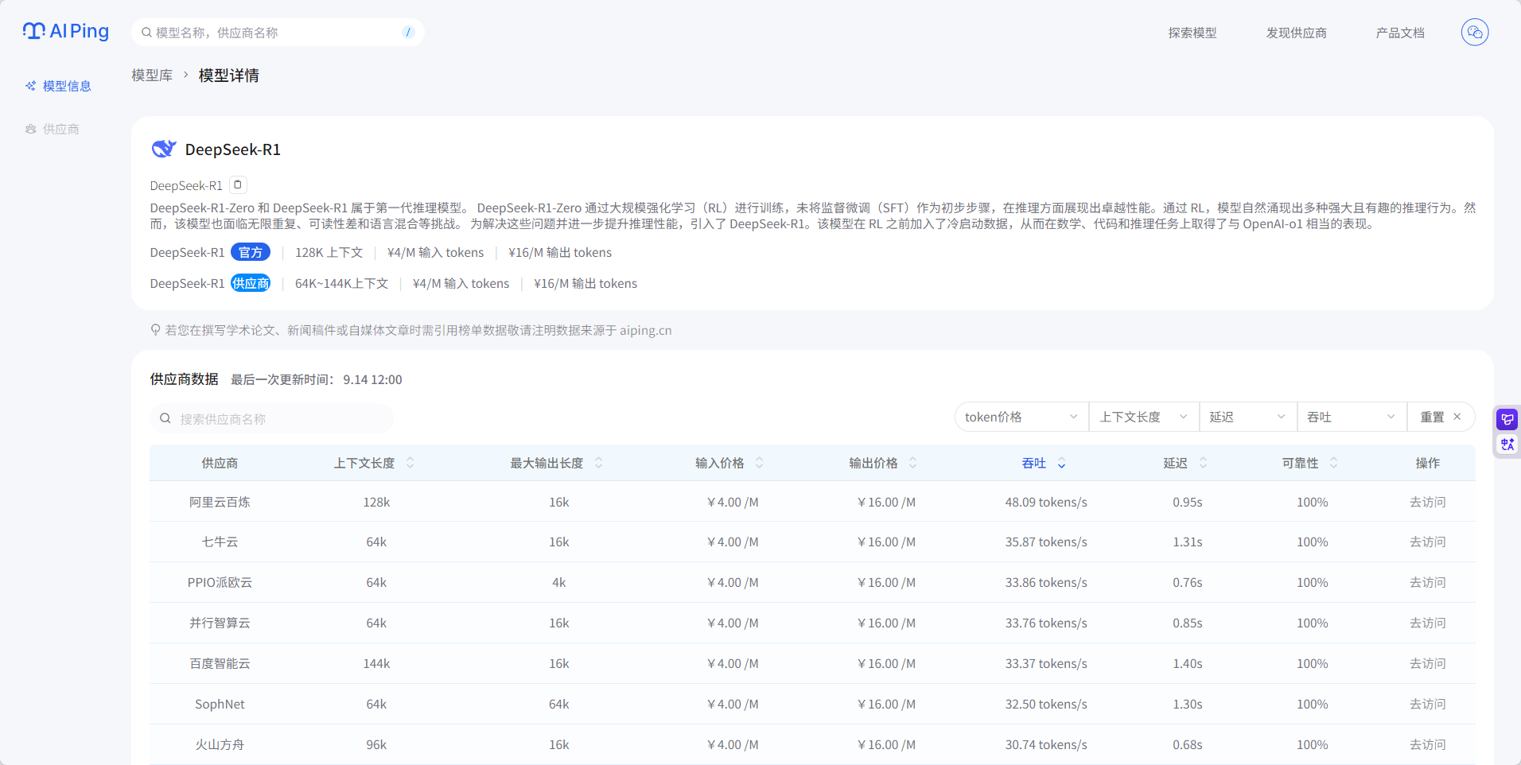The height and width of the screenshot is (765, 1521).
Task: Focus the 搜索供应商名称 input field
Action: click(x=271, y=418)
